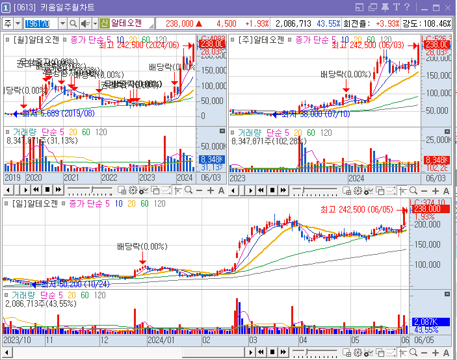Expand the corner triangle of the 알테오젠 name box
The height and width of the screenshot is (360, 457).
(x=151, y=26)
